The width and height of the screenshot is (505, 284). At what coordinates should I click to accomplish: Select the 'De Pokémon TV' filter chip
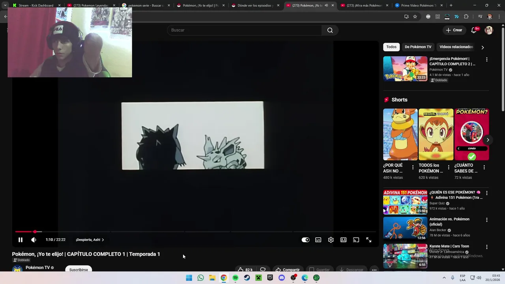(x=418, y=47)
